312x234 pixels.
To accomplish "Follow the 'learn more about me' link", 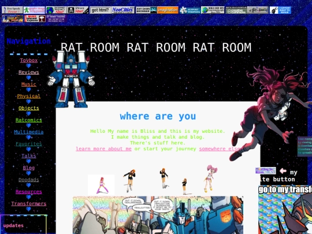I will (x=103, y=149).
